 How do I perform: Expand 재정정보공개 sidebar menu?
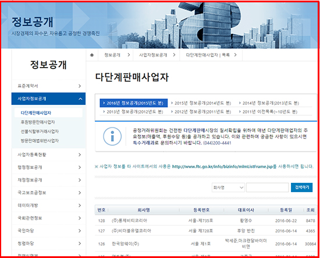pos(48,180)
